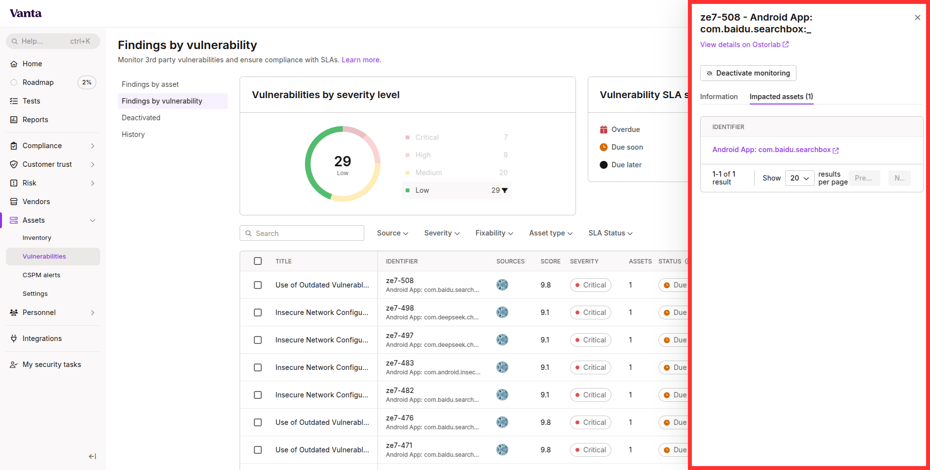Click the Risk icon in sidebar
Viewport: 930px width, 470px height.
(14, 183)
